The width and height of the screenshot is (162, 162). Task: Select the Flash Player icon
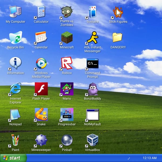(41, 89)
